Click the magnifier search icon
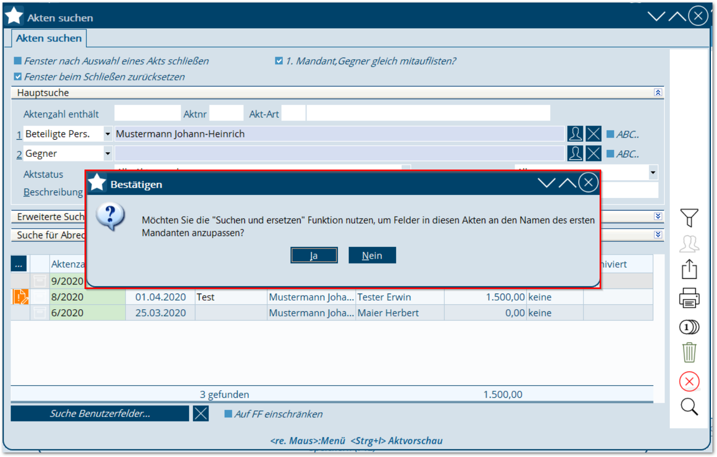The width and height of the screenshot is (717, 457). click(x=689, y=407)
